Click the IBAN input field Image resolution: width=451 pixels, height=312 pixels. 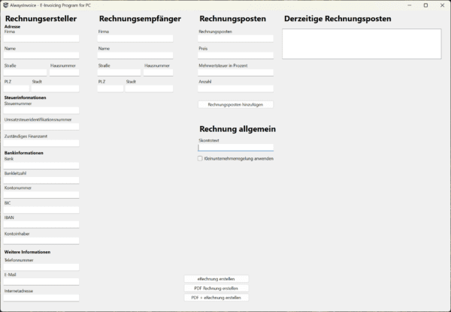click(x=41, y=224)
